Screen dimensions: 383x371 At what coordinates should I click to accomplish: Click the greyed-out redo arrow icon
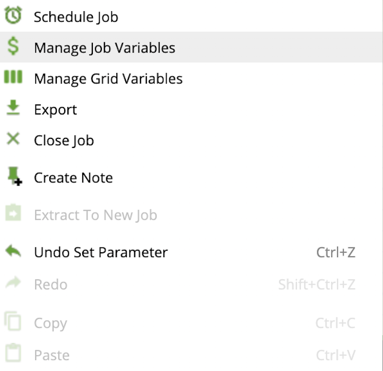point(13,284)
